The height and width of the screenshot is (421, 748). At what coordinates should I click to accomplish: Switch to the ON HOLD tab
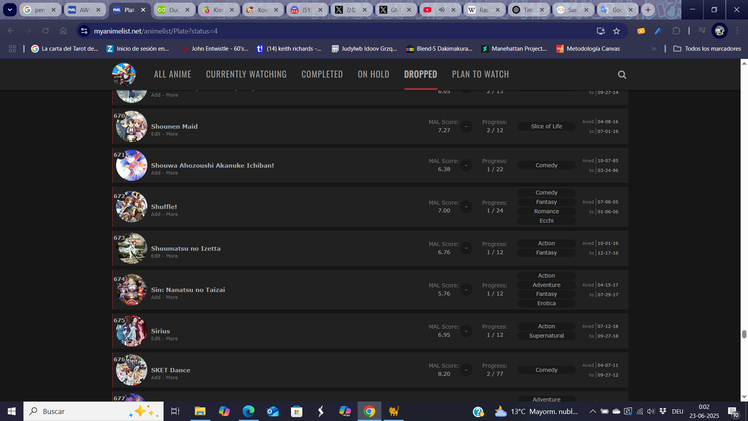[x=373, y=74]
